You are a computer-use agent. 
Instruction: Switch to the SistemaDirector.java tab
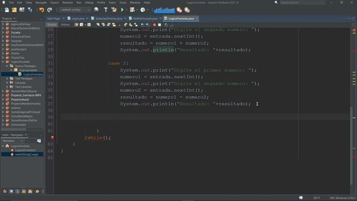[109, 18]
